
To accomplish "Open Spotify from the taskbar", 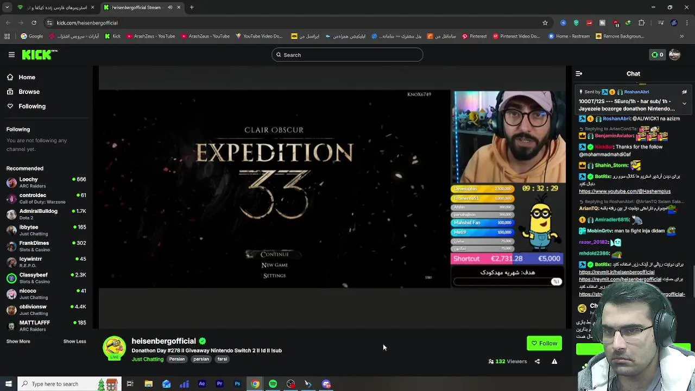I will tap(273, 384).
